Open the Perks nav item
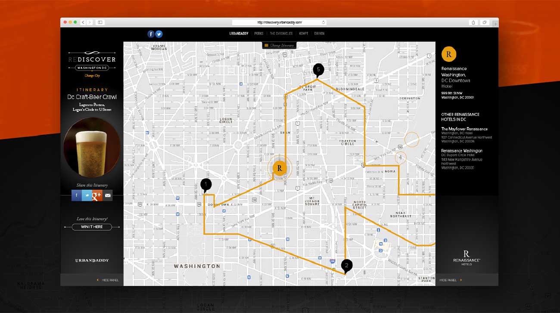 tap(259, 34)
